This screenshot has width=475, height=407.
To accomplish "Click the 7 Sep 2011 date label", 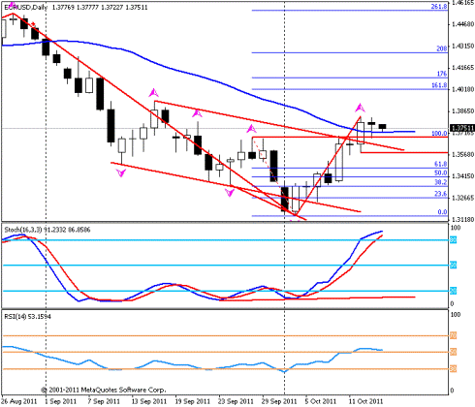I will [104, 401].
